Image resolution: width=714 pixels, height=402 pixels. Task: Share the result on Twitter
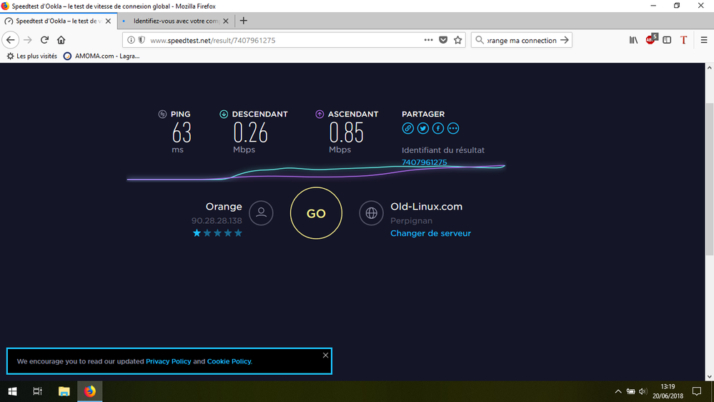423,129
